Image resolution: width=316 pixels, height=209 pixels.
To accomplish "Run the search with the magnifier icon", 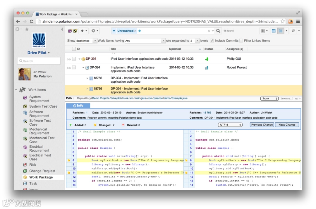I will pyautogui.click(x=218, y=31).
